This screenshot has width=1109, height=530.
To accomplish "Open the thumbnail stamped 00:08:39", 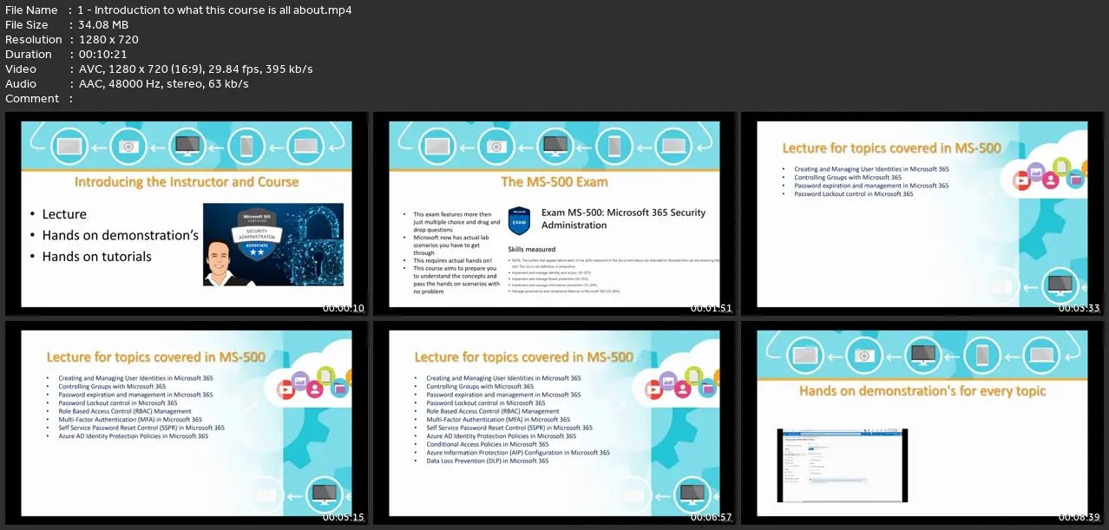I will (922, 423).
